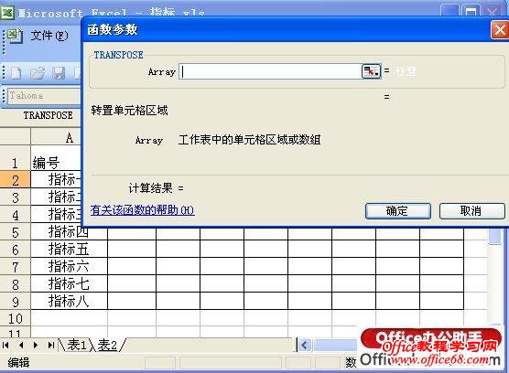Go to previous sheet navigation arrow
509x373 pixels.
(x=21, y=346)
